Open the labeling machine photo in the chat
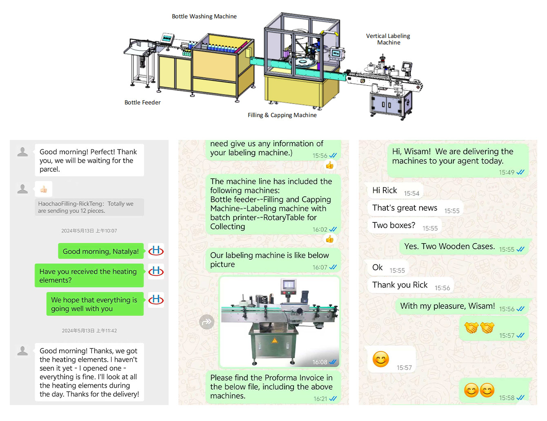547x421 pixels. tap(280, 321)
